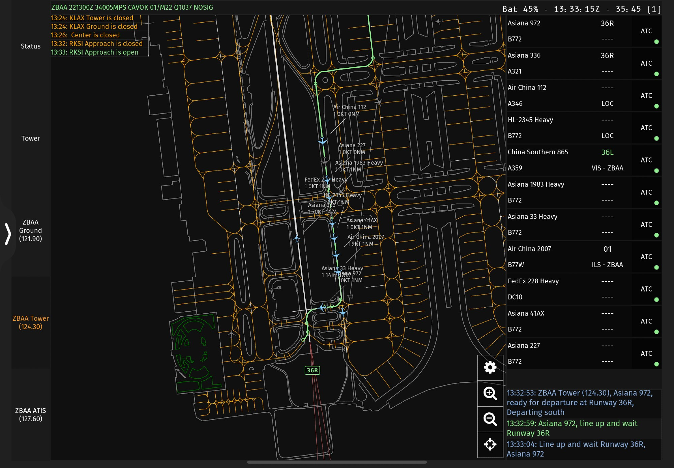
Task: Click green status dot for Asiana 336
Action: click(x=656, y=74)
